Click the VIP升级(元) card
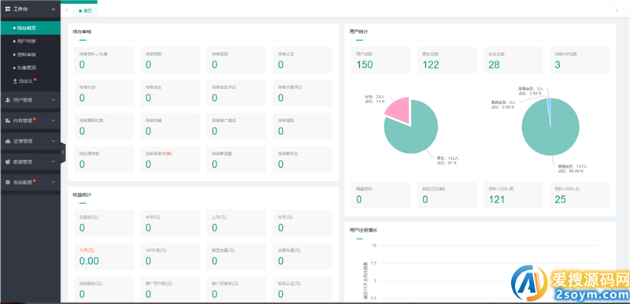This screenshot has width=630, height=304. pos(170,256)
